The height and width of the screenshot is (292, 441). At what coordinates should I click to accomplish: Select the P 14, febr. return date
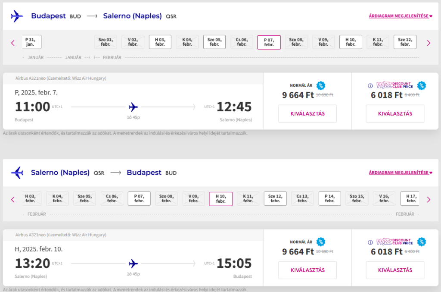(329, 198)
